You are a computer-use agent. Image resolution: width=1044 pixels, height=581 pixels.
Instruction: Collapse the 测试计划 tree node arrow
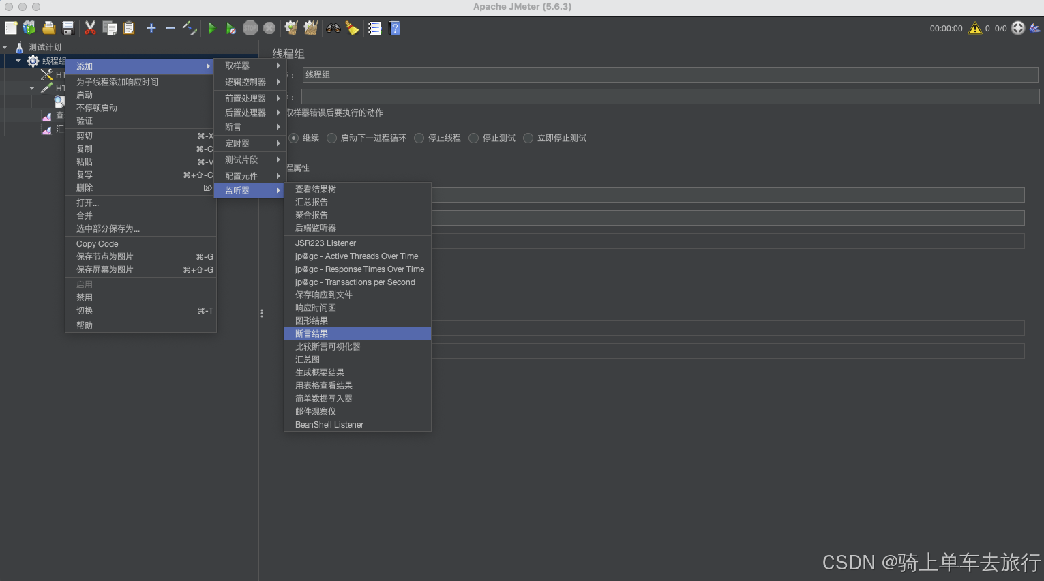(x=5, y=47)
